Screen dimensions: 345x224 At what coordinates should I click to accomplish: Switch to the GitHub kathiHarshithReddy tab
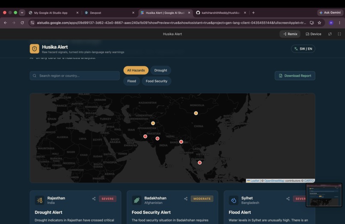(x=220, y=13)
